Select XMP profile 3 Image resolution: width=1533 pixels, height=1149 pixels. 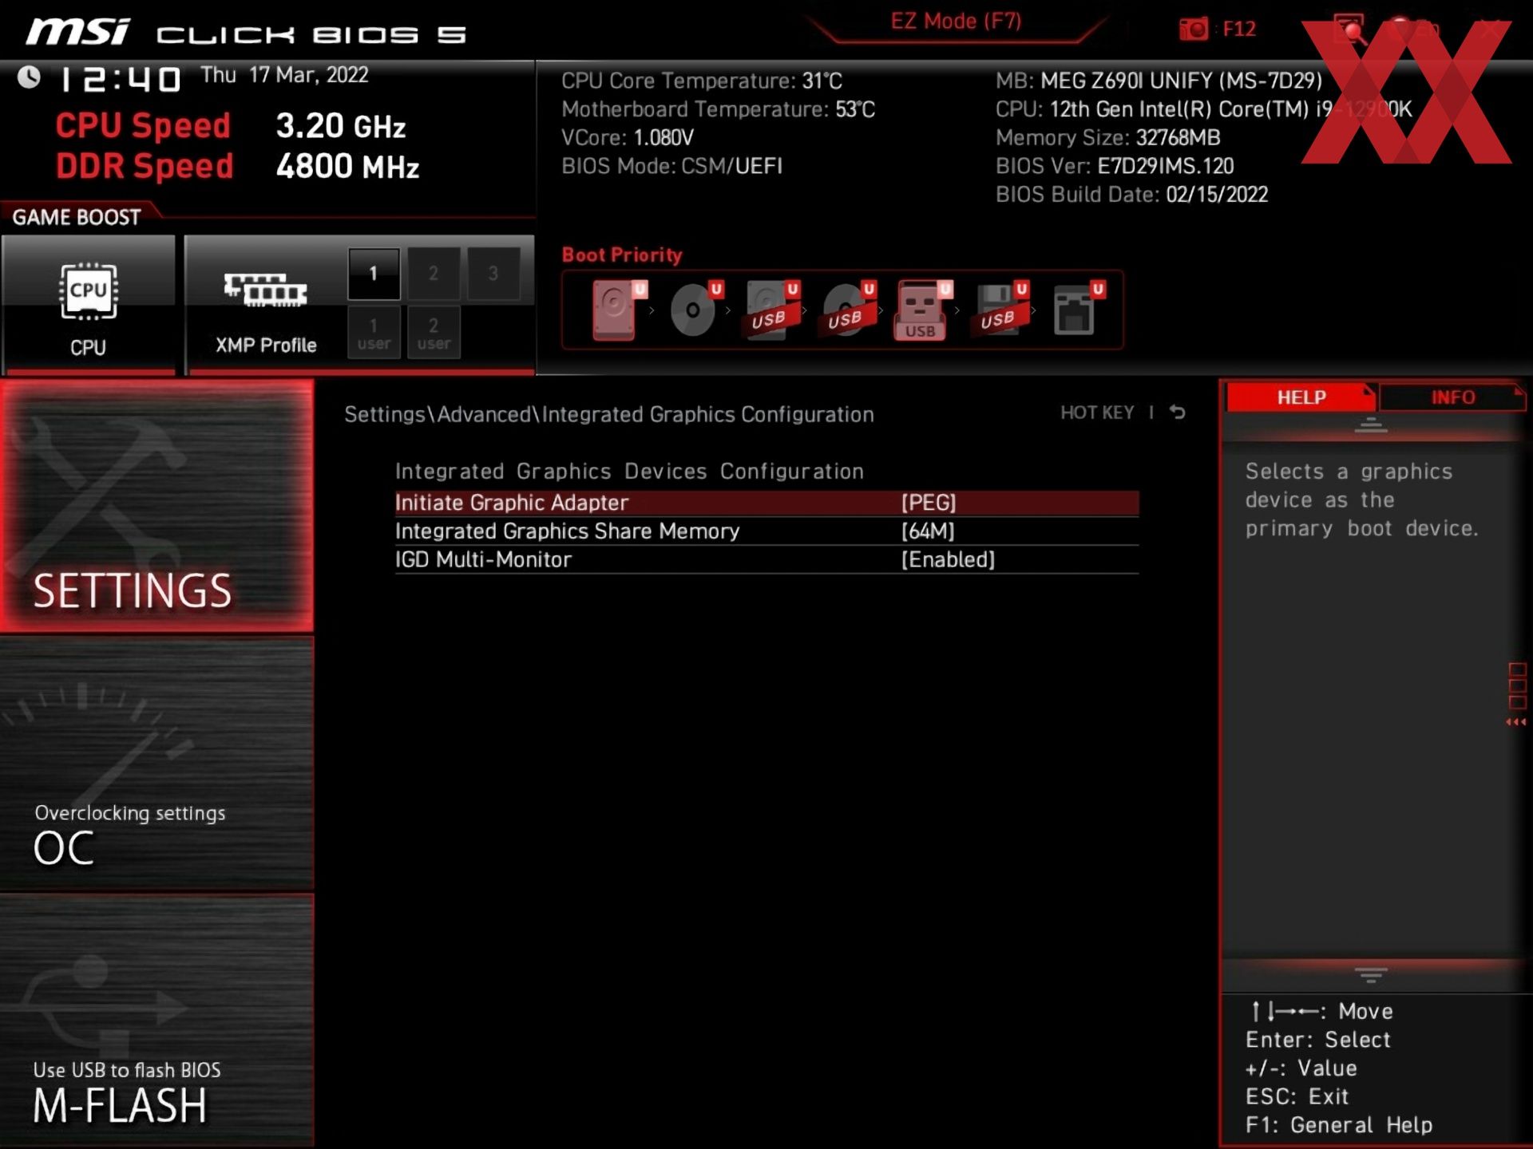click(493, 274)
